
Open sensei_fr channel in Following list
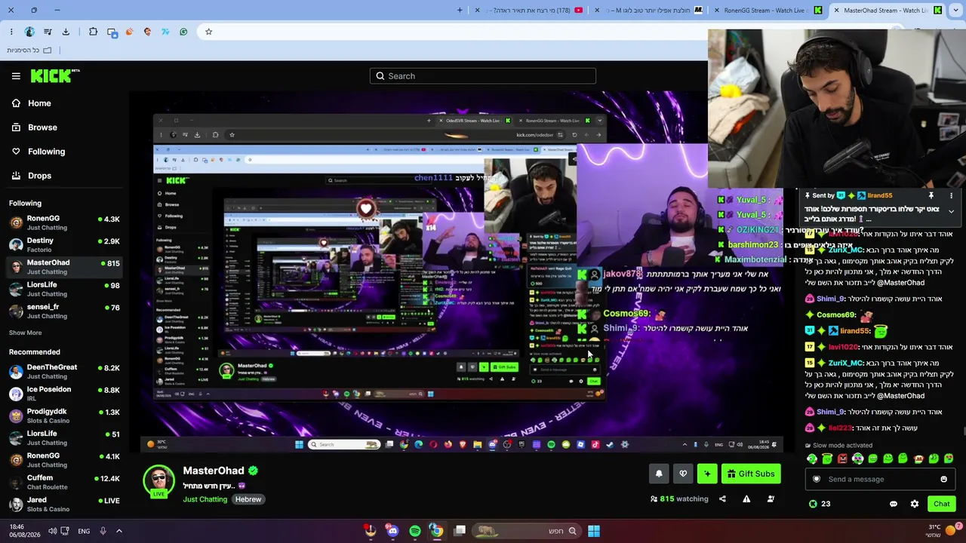[x=64, y=311]
